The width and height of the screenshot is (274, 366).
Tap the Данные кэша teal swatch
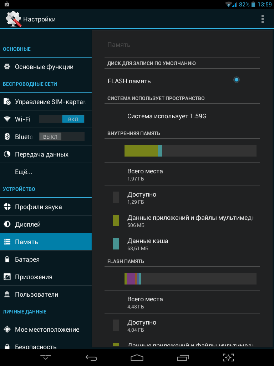click(116, 244)
